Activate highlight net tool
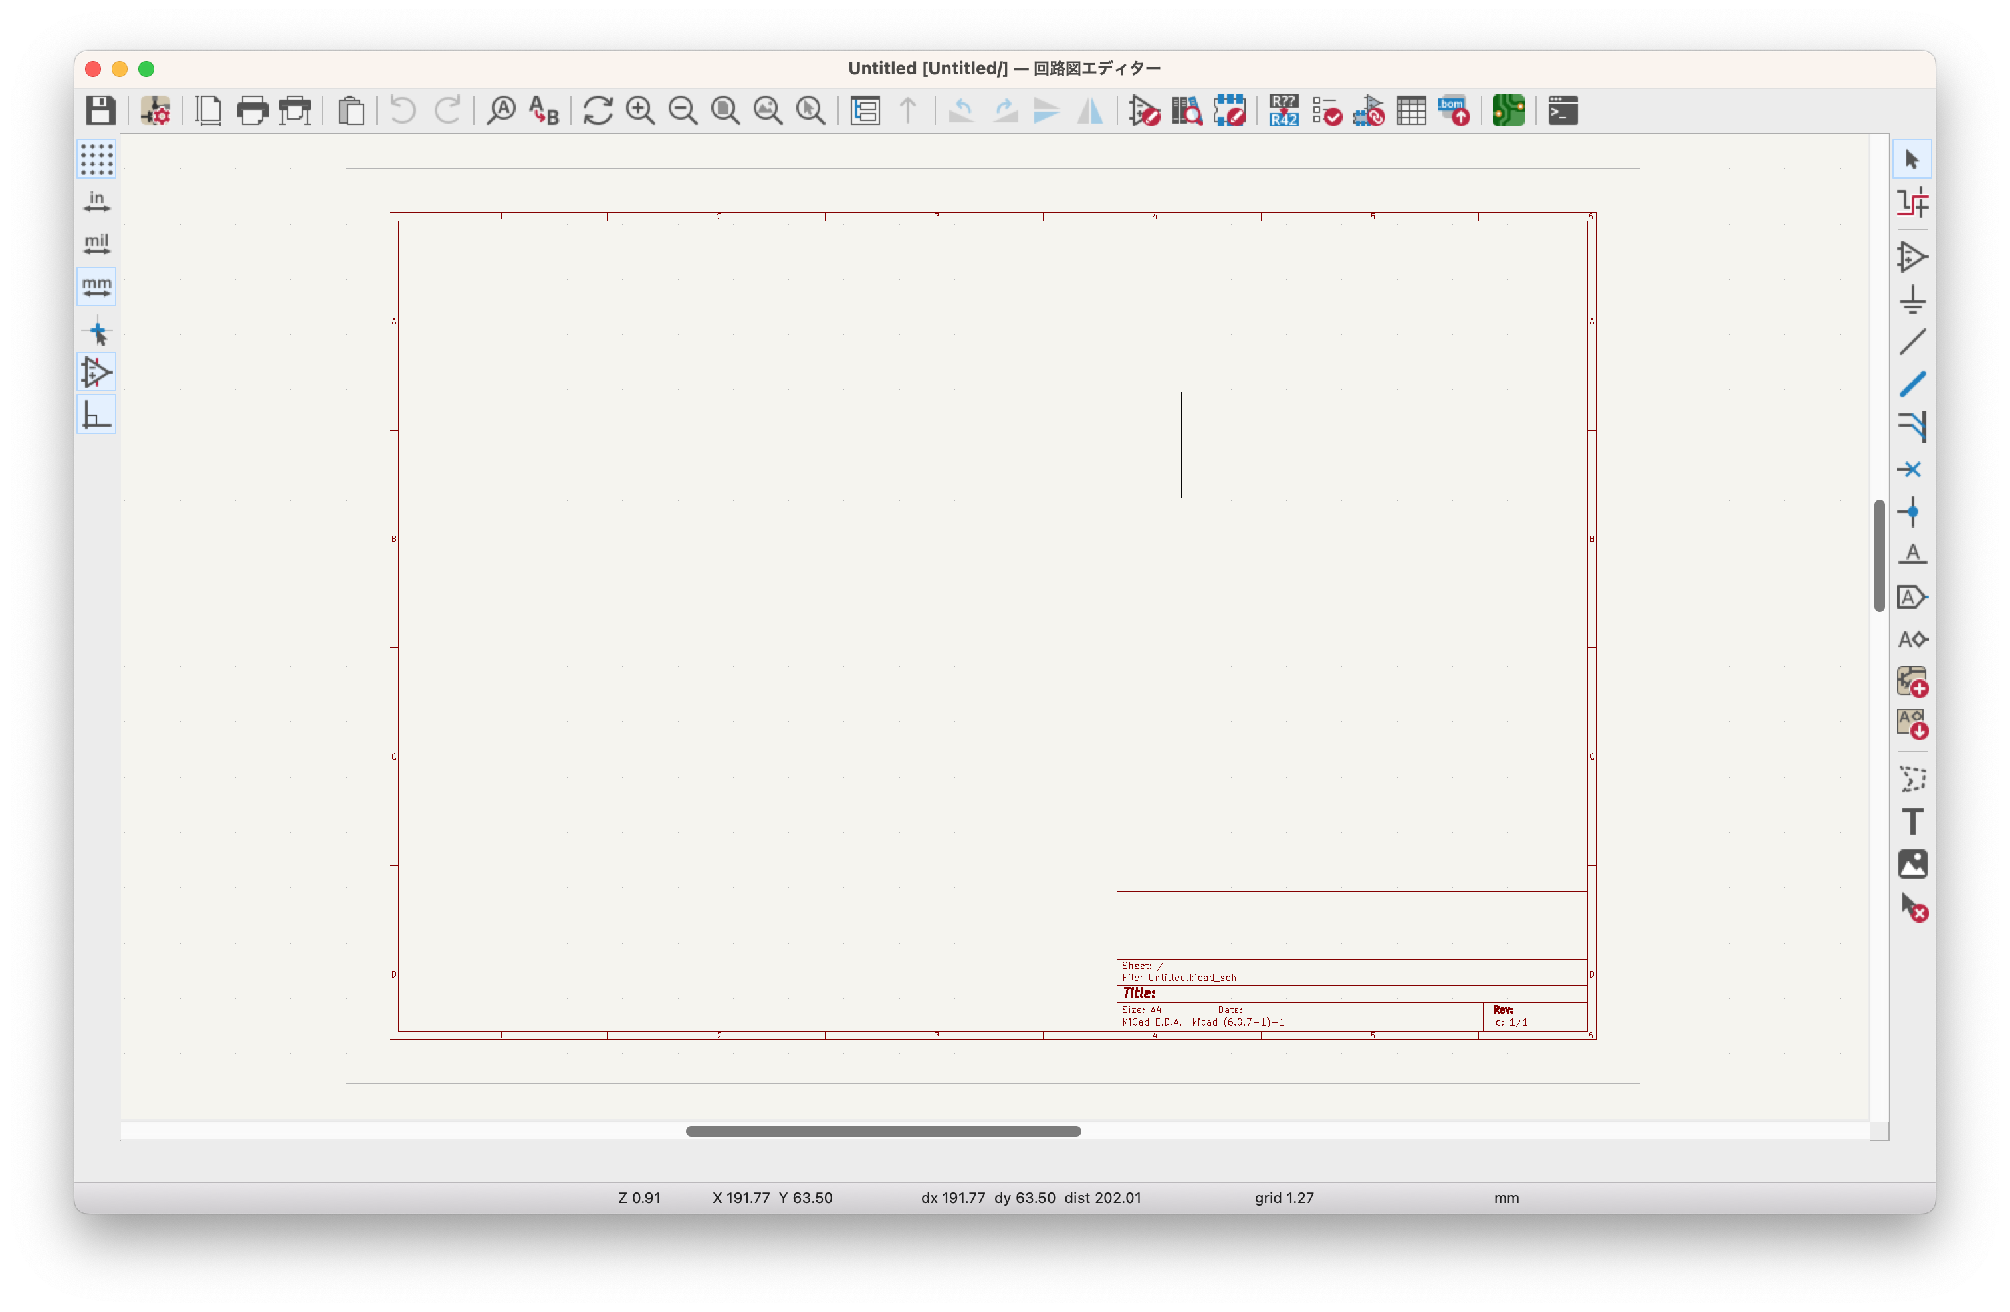The width and height of the screenshot is (2010, 1312). click(x=1912, y=203)
